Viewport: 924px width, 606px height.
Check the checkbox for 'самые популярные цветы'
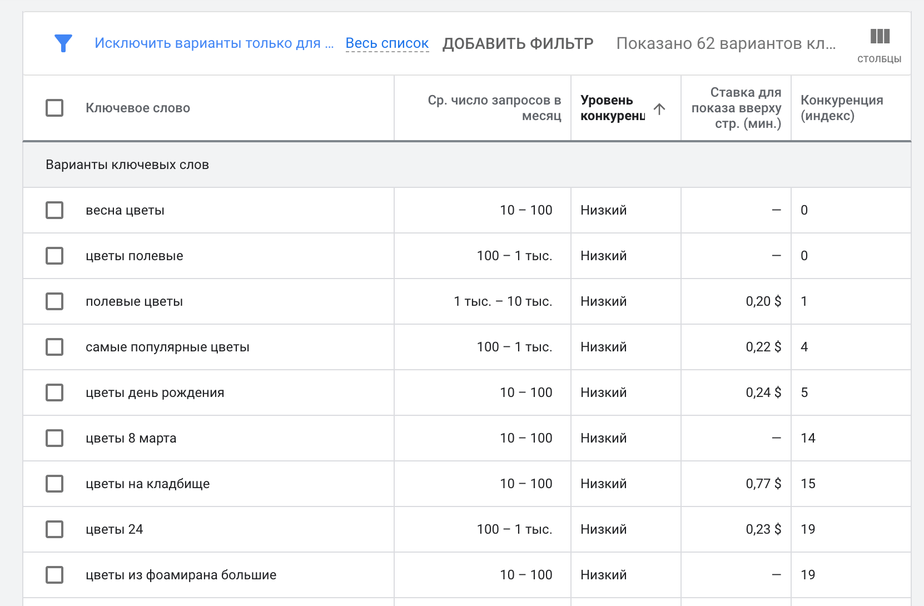tap(54, 347)
